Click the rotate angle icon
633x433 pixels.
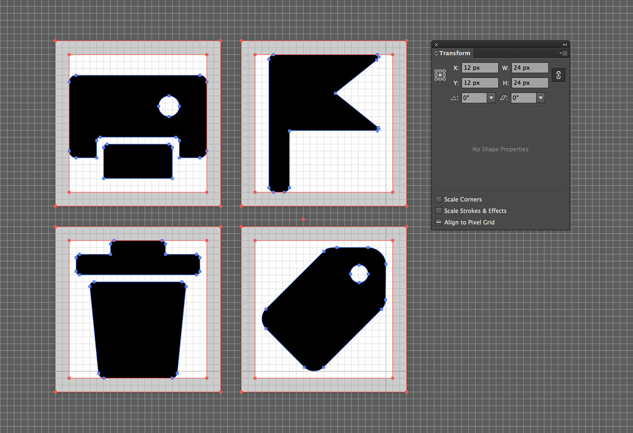(454, 98)
